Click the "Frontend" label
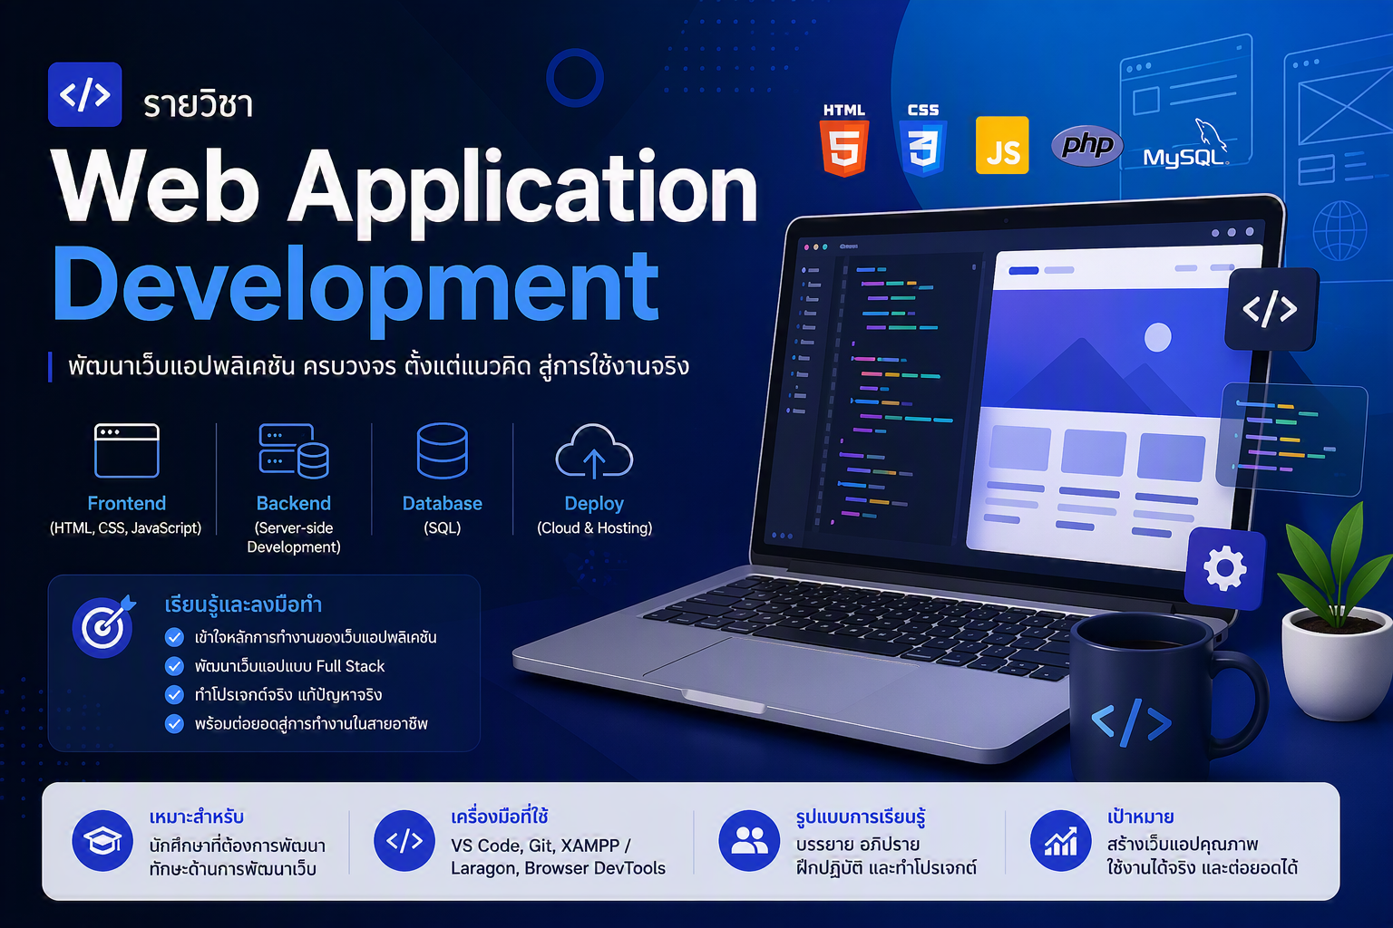The height and width of the screenshot is (928, 1393). (127, 503)
